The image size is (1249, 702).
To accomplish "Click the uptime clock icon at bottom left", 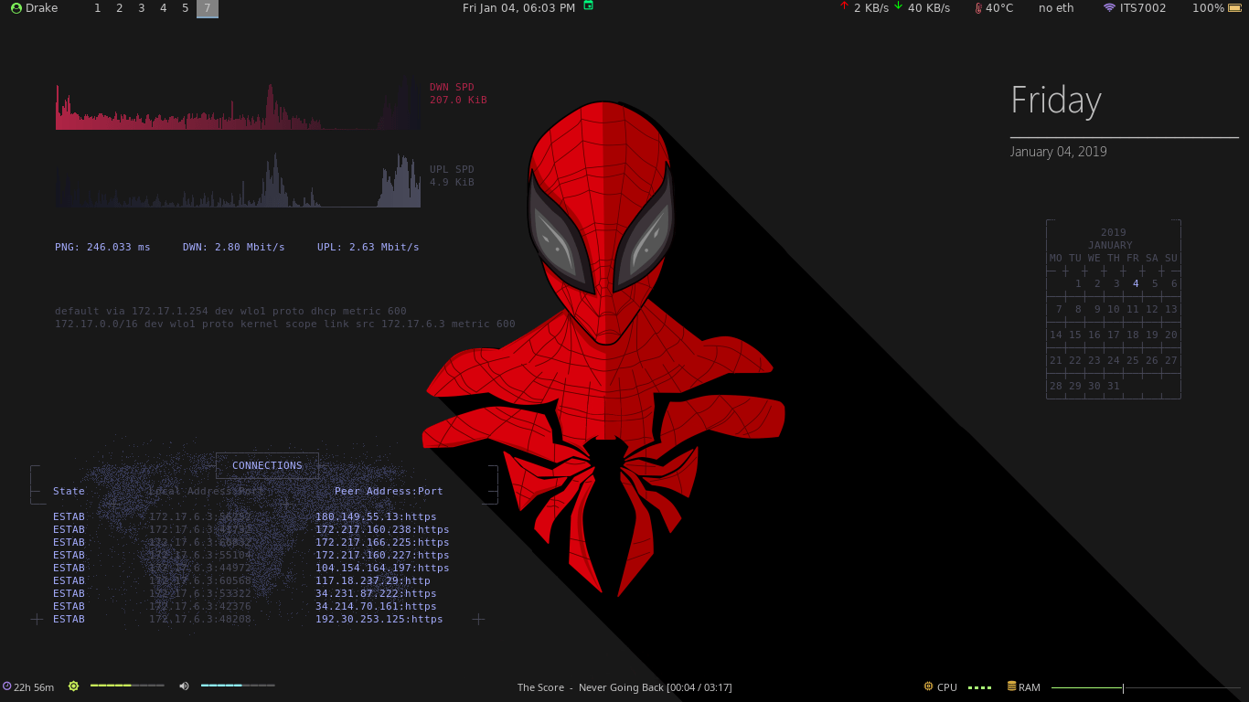I will (x=9, y=686).
